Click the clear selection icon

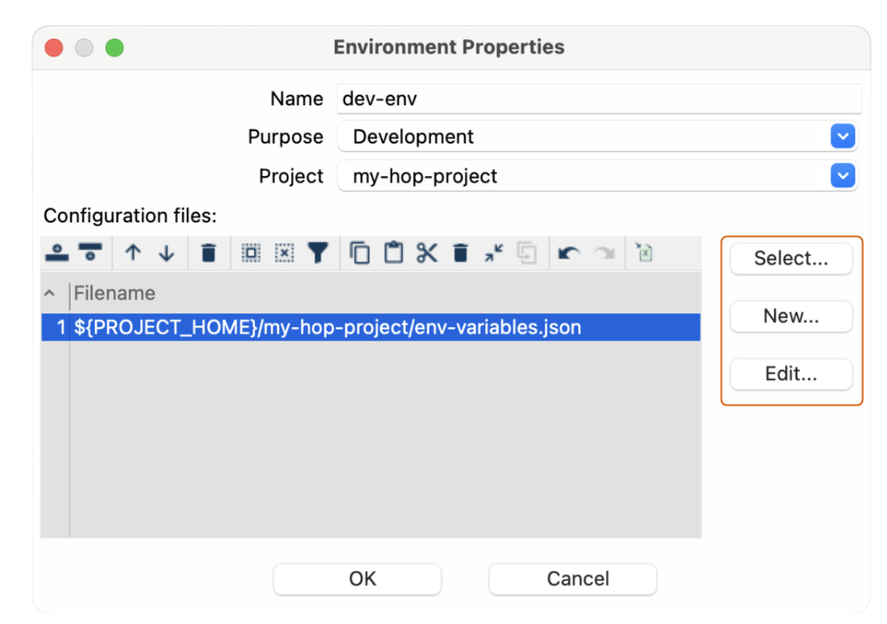pos(285,254)
